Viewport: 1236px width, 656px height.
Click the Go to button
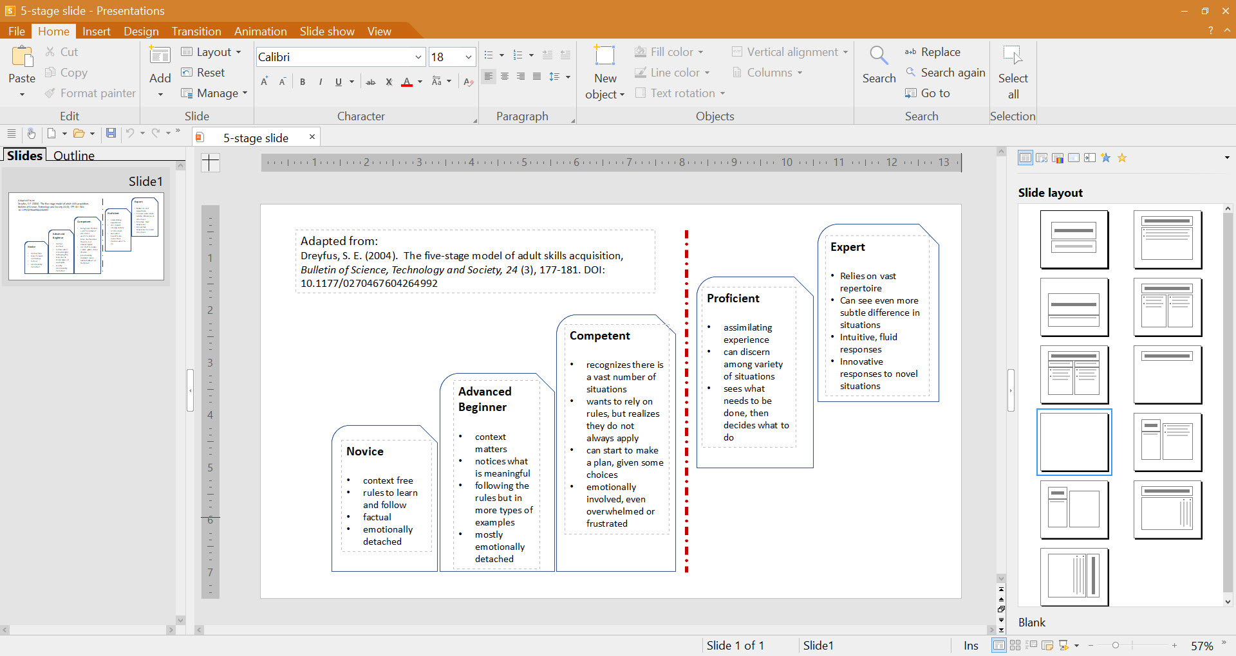928,93
